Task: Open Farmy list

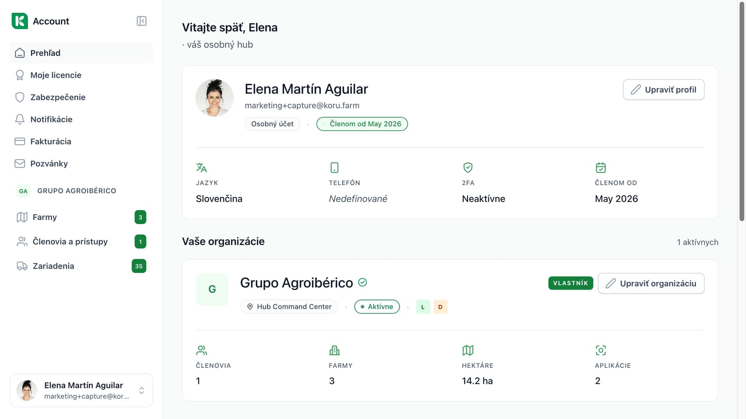Action: [81, 217]
